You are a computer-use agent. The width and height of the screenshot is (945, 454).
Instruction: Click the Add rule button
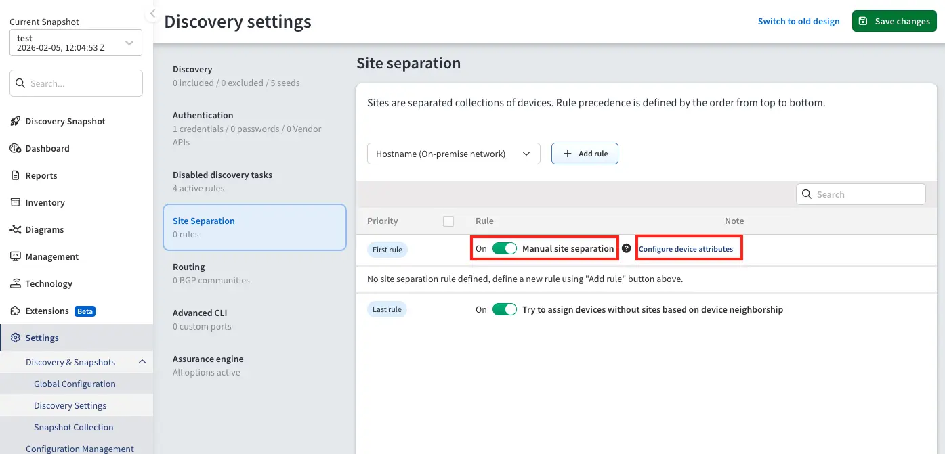click(x=585, y=154)
